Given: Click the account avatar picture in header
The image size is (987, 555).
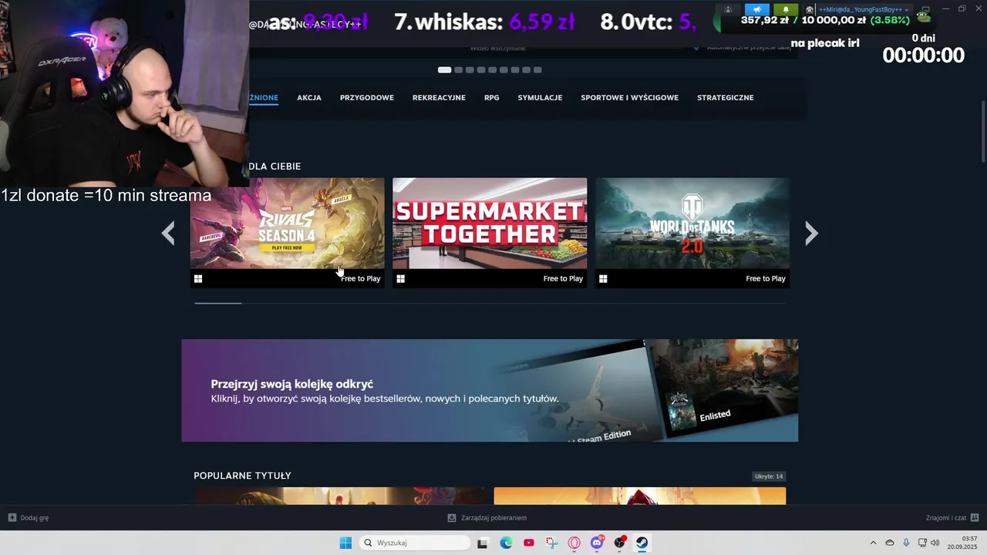Looking at the screenshot, I should pyautogui.click(x=810, y=9).
